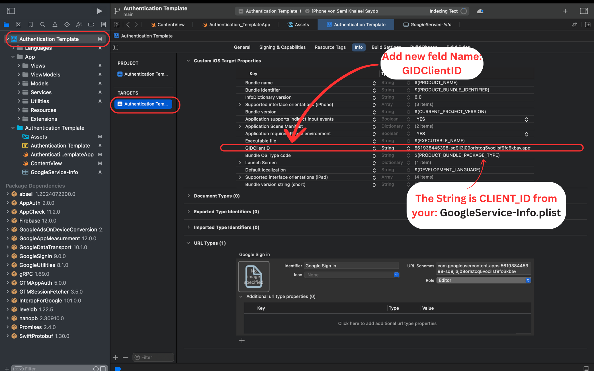Screen dimensions: 594x371
Task: Select ContentView file in navigator
Action: [x=46, y=163]
